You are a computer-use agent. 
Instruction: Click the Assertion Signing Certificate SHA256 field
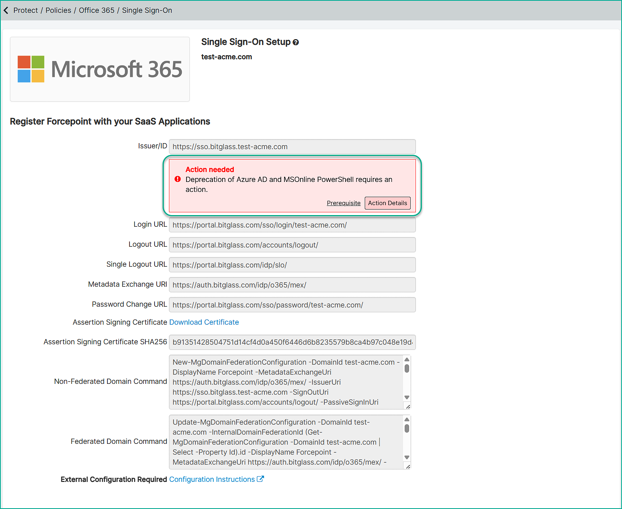click(x=292, y=342)
